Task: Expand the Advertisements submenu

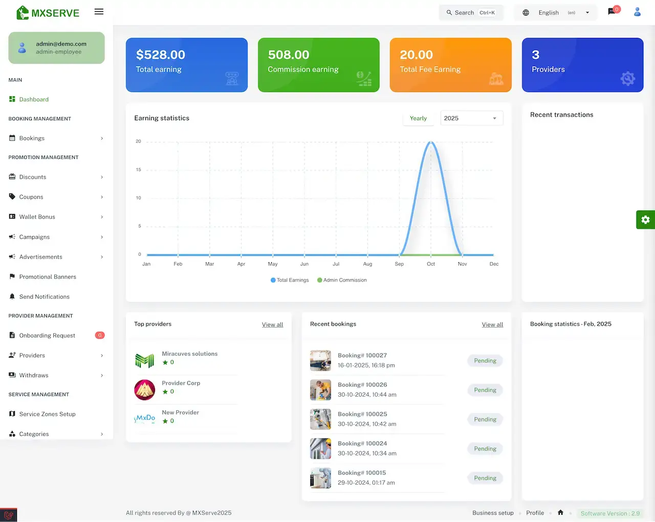Action: click(102, 257)
